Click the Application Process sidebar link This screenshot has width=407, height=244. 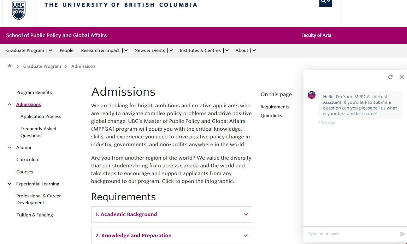pos(41,116)
